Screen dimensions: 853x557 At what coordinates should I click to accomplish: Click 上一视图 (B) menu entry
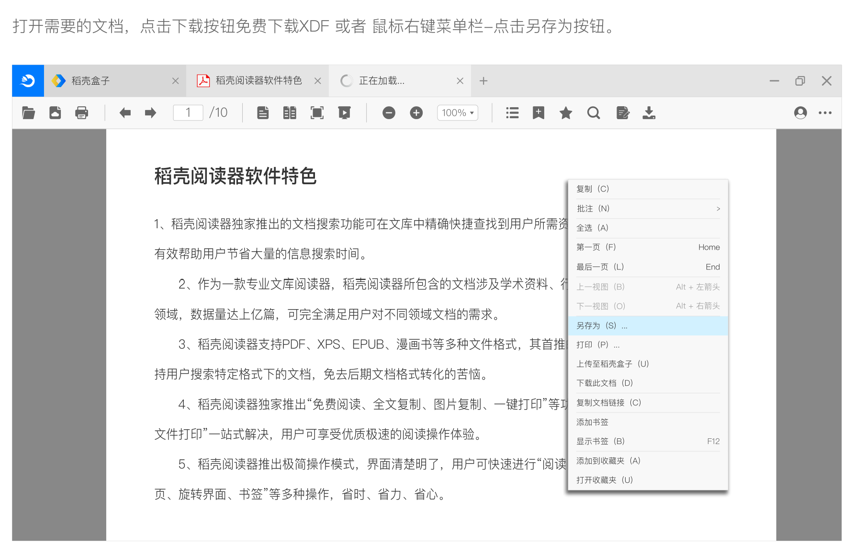pyautogui.click(x=648, y=287)
